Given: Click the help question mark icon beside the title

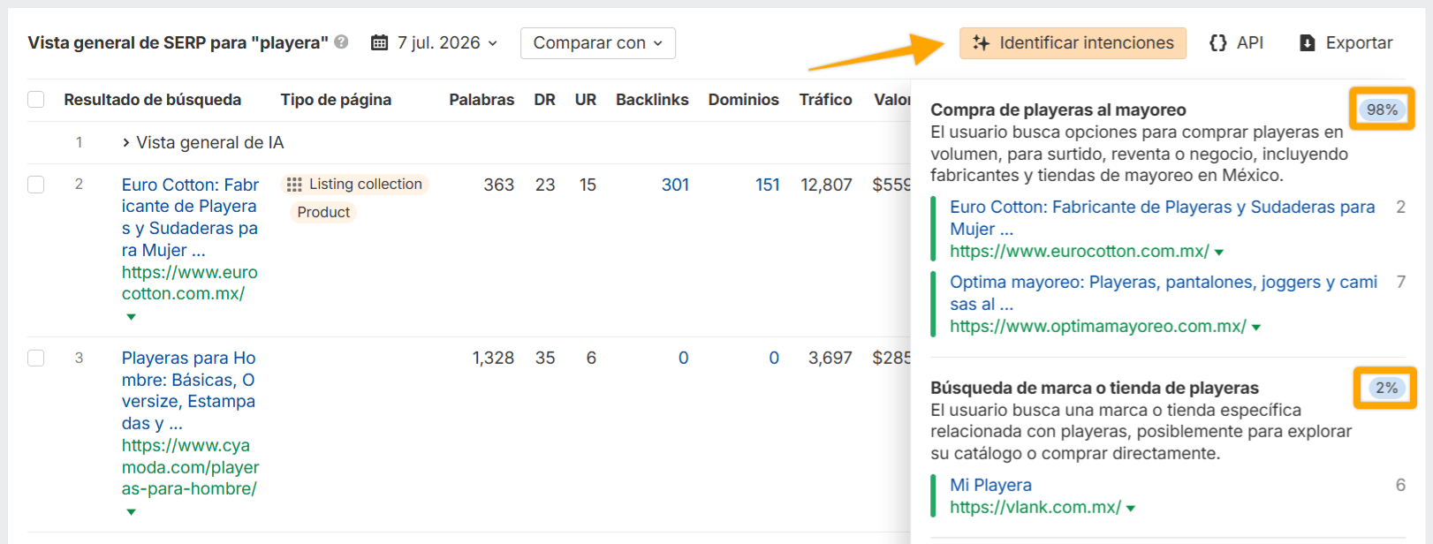Looking at the screenshot, I should coord(341,42).
